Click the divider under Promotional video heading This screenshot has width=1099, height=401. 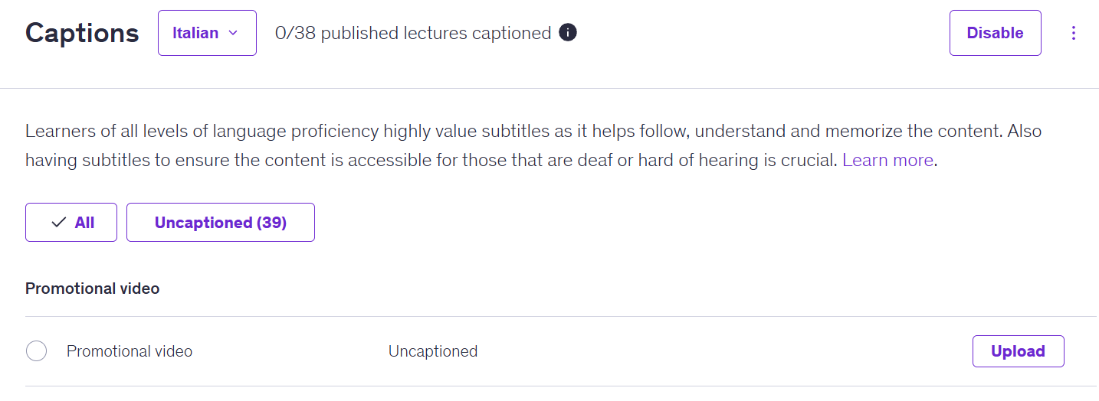tap(549, 316)
